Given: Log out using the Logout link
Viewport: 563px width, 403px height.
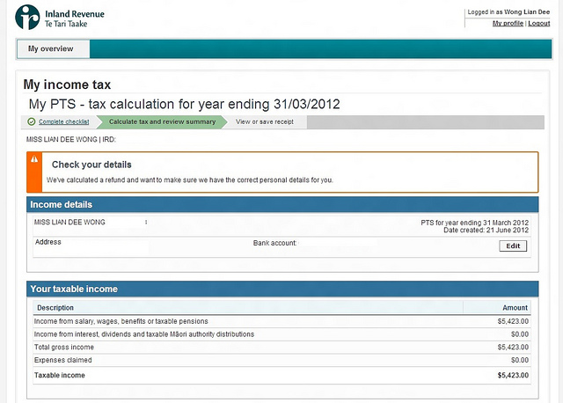Looking at the screenshot, I should pos(539,23).
